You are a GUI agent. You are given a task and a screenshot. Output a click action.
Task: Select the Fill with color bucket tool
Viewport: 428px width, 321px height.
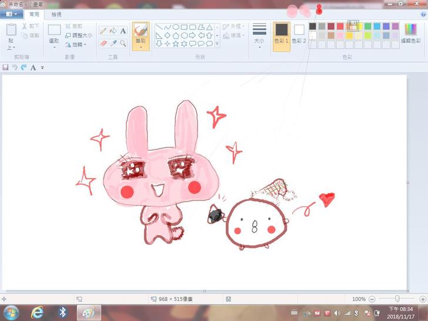[x=113, y=31]
